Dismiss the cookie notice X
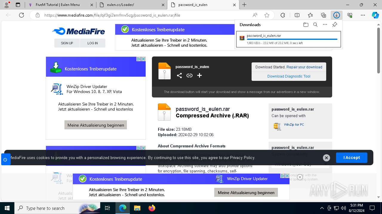This screenshot has width=382, height=214. tap(326, 158)
